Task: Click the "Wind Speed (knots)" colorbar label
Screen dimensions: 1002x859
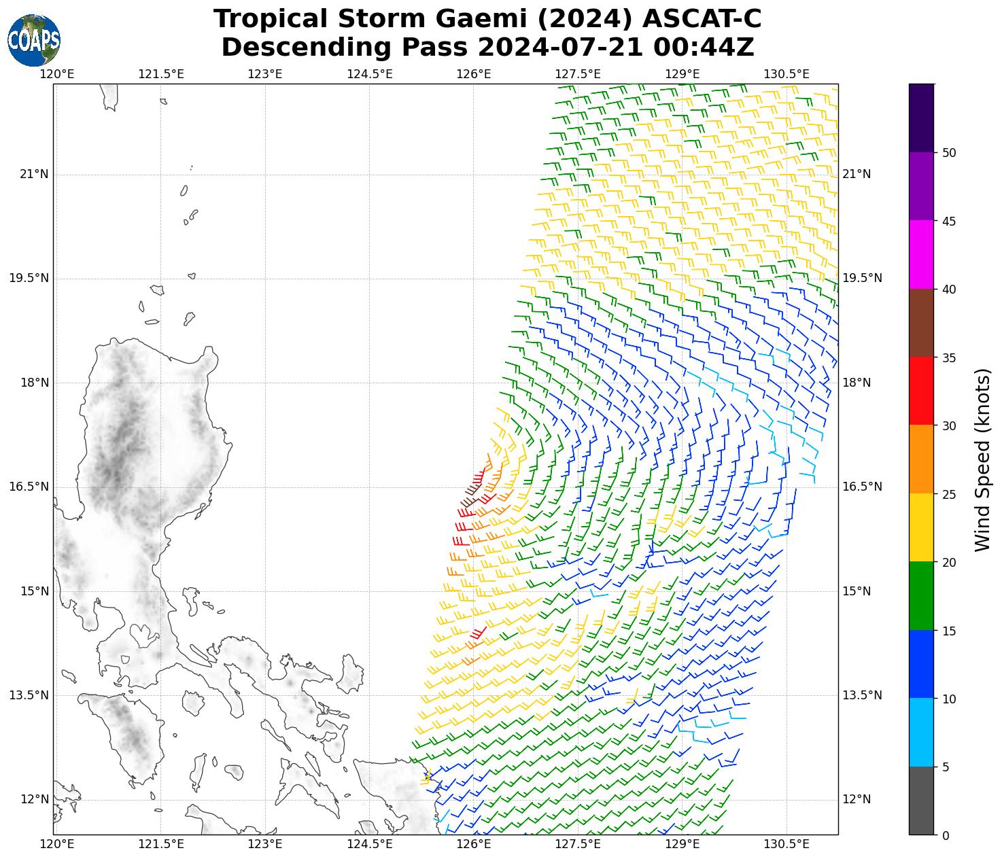Action: click(982, 459)
